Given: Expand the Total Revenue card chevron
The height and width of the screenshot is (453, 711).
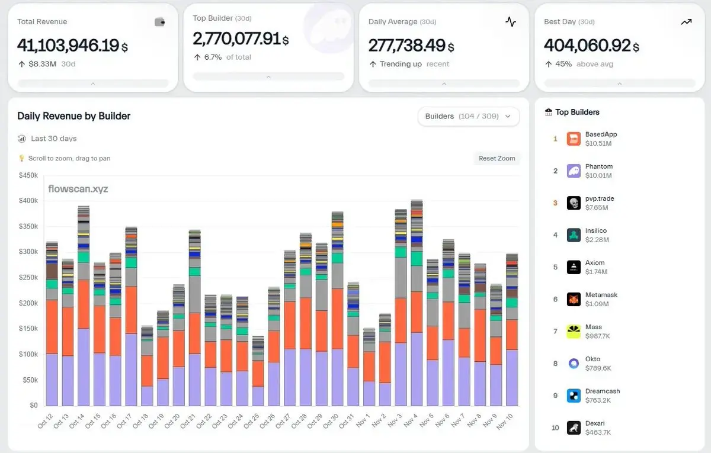Looking at the screenshot, I should 93,83.
